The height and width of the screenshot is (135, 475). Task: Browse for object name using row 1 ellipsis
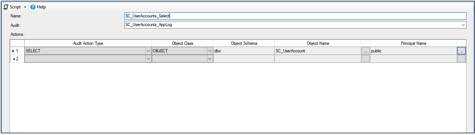coord(366,51)
